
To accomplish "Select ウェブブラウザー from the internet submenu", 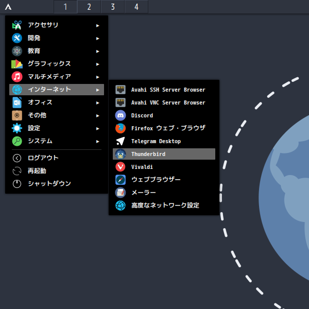I will pyautogui.click(x=156, y=180).
